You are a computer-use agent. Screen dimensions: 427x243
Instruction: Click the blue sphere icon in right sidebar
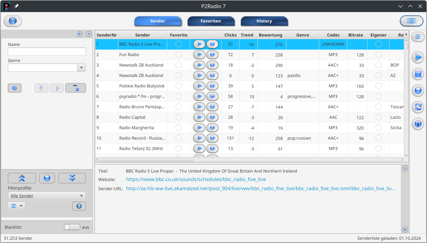pos(418,90)
